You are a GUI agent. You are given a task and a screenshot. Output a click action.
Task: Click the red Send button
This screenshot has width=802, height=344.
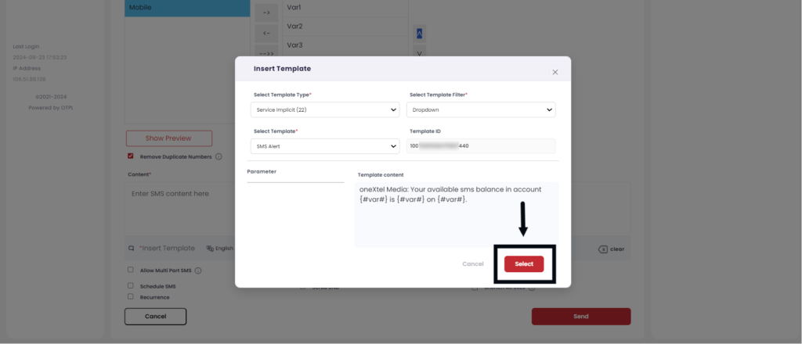click(581, 317)
